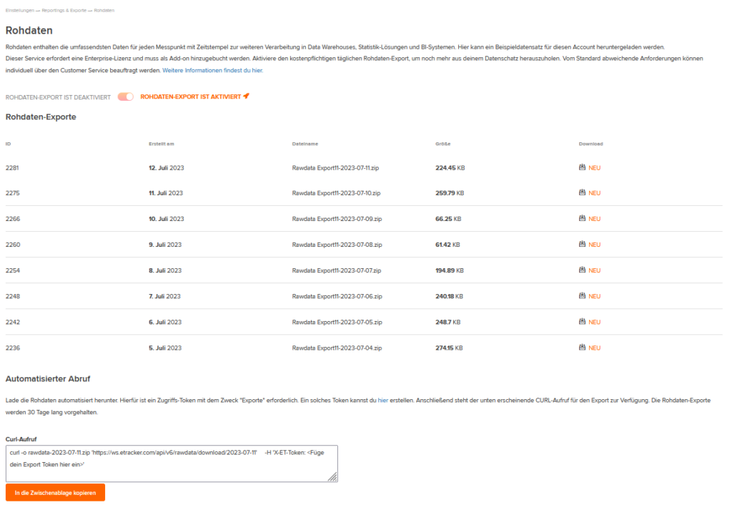Click size value 240.18 KB

click(x=449, y=297)
